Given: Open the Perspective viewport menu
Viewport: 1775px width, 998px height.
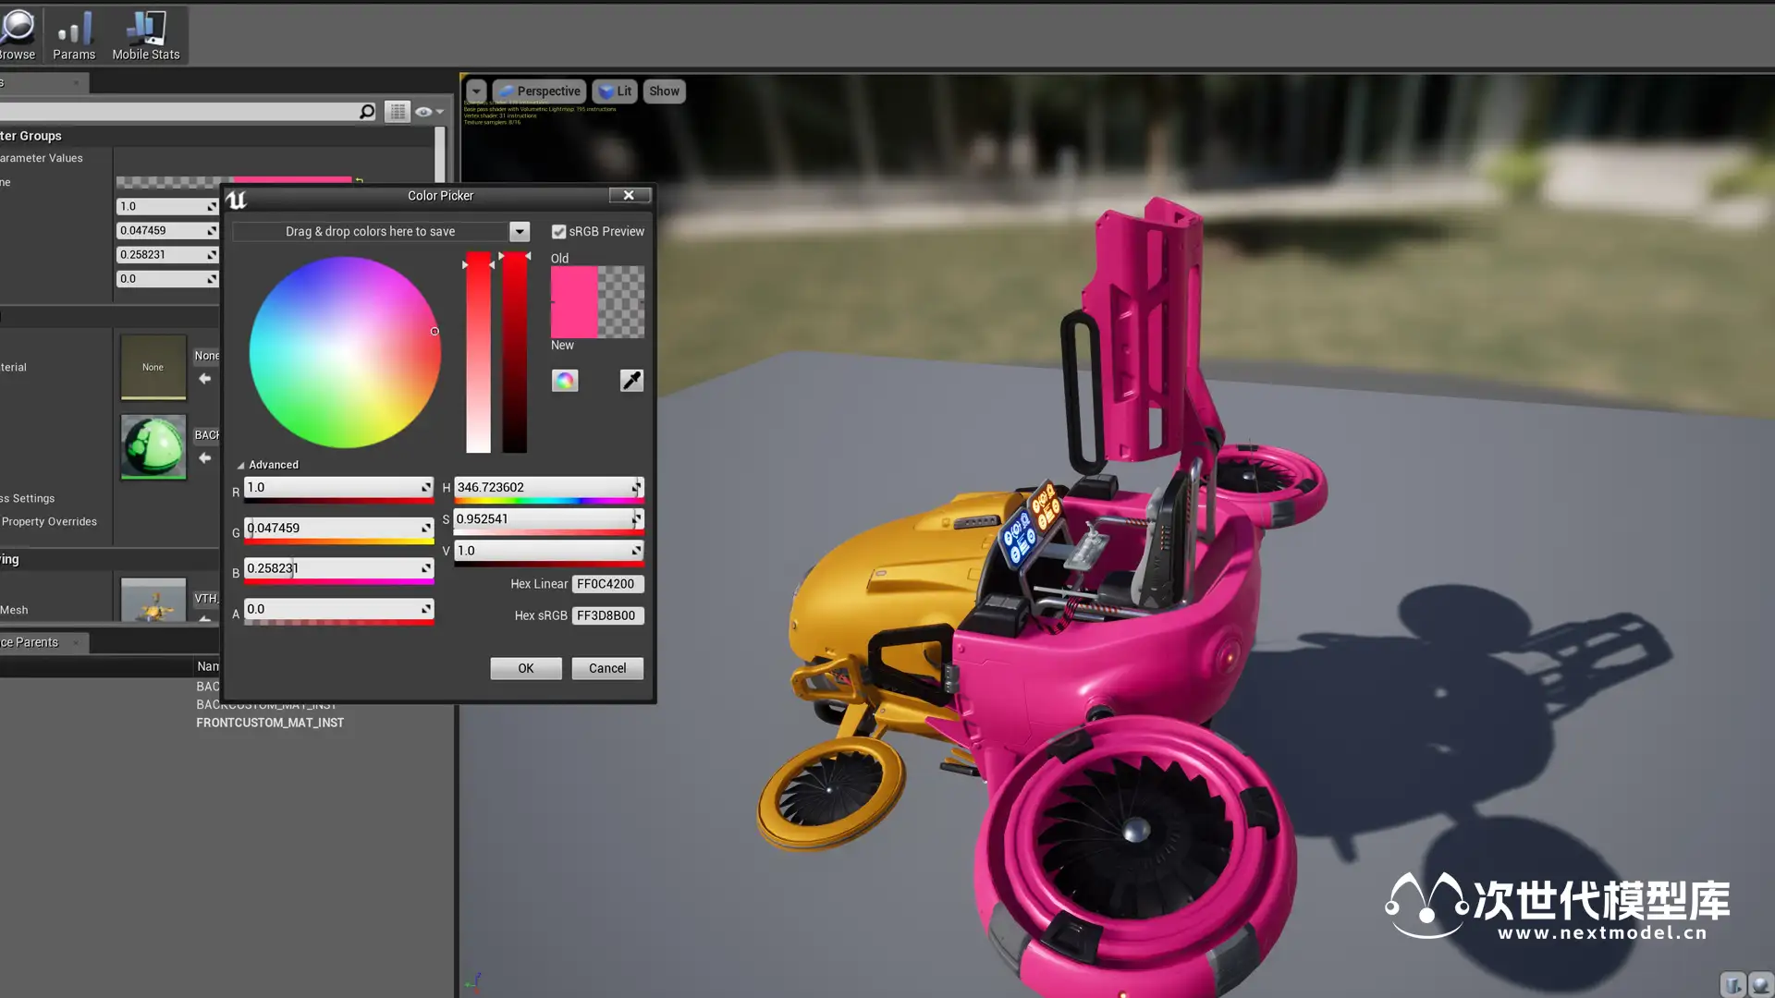Looking at the screenshot, I should tap(540, 91).
